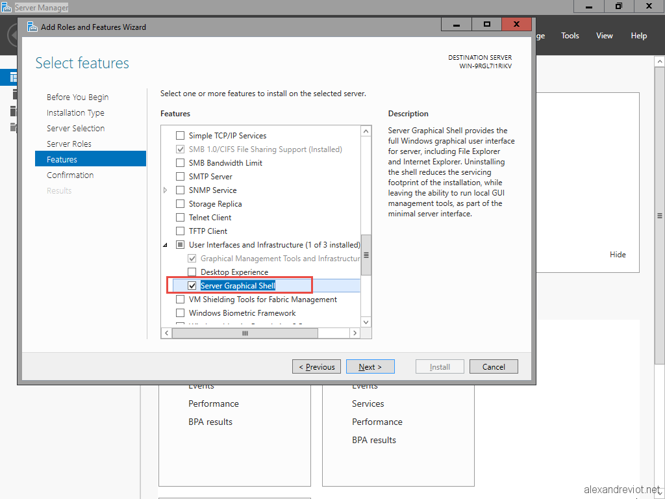Click Hide link in Server Manager
The image size is (665, 499).
coord(618,255)
